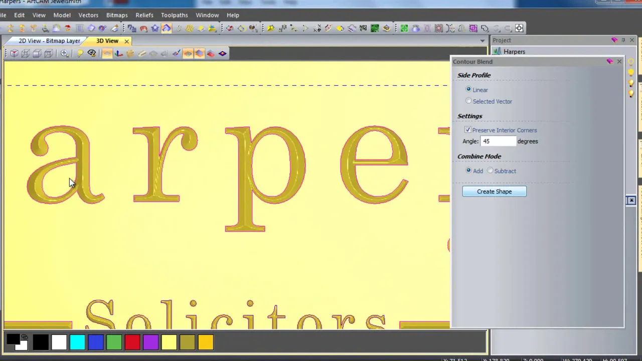This screenshot has width=642, height=361.
Task: Pick the blue colour swatch
Action: [96, 342]
